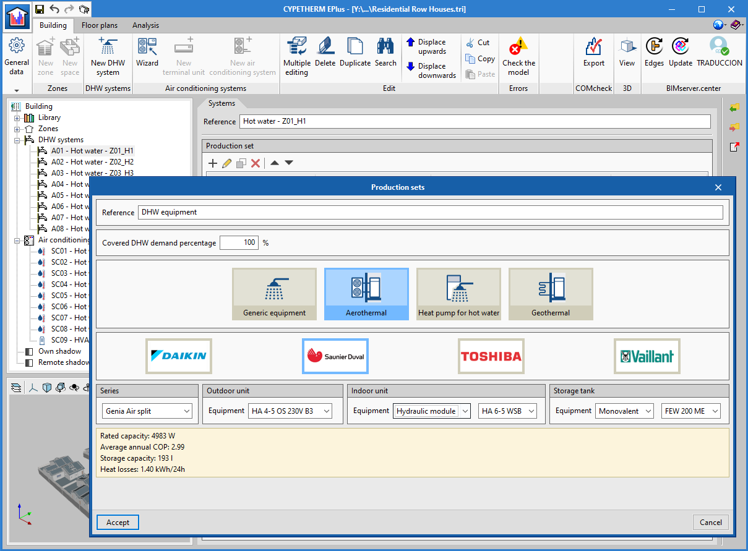Expand Library tree node
Viewport: 748px width, 551px height.
coord(17,117)
